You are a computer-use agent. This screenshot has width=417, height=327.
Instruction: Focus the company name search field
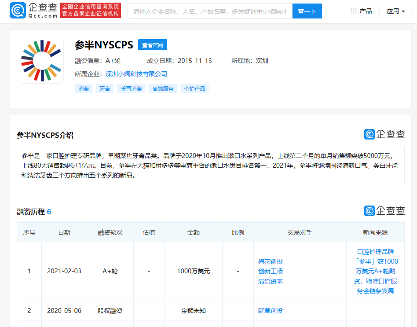pos(210,11)
